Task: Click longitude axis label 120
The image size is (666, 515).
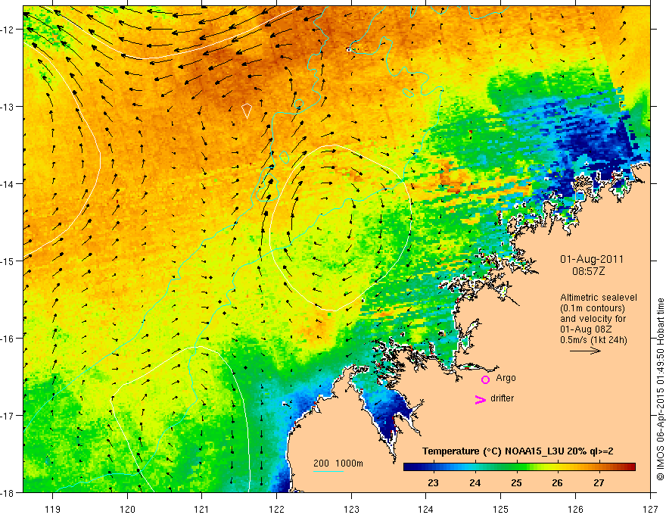Action: tap(127, 509)
